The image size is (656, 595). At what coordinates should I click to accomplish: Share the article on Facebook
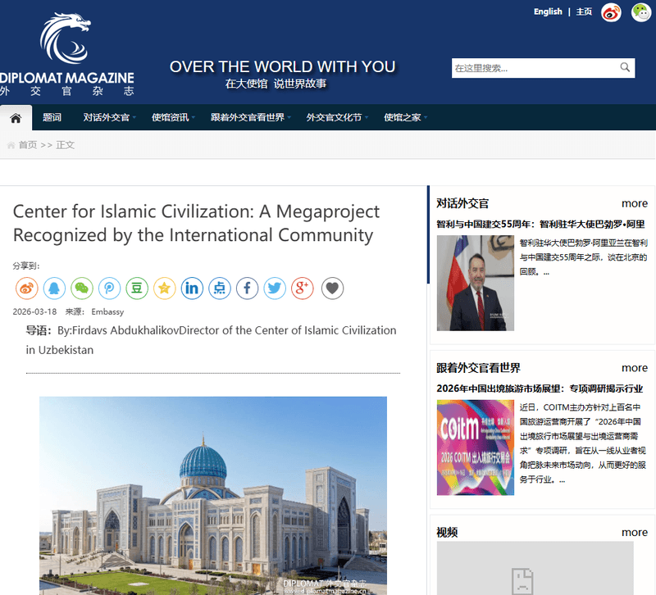click(248, 288)
